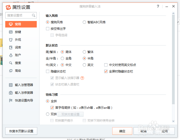Image resolution: width=180 pixels, height=140 pixels.
Task: Click the scrollbar down arrow
Action: pos(173,121)
